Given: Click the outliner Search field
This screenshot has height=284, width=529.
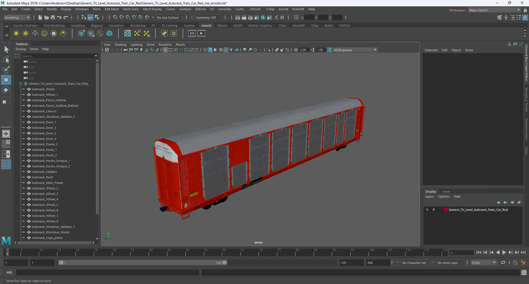Looking at the screenshot, I should coord(58,56).
